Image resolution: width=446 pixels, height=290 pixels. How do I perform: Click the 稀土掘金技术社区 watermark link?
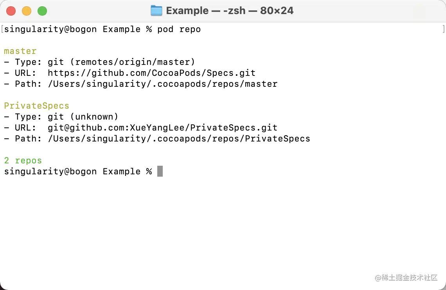pos(406,278)
